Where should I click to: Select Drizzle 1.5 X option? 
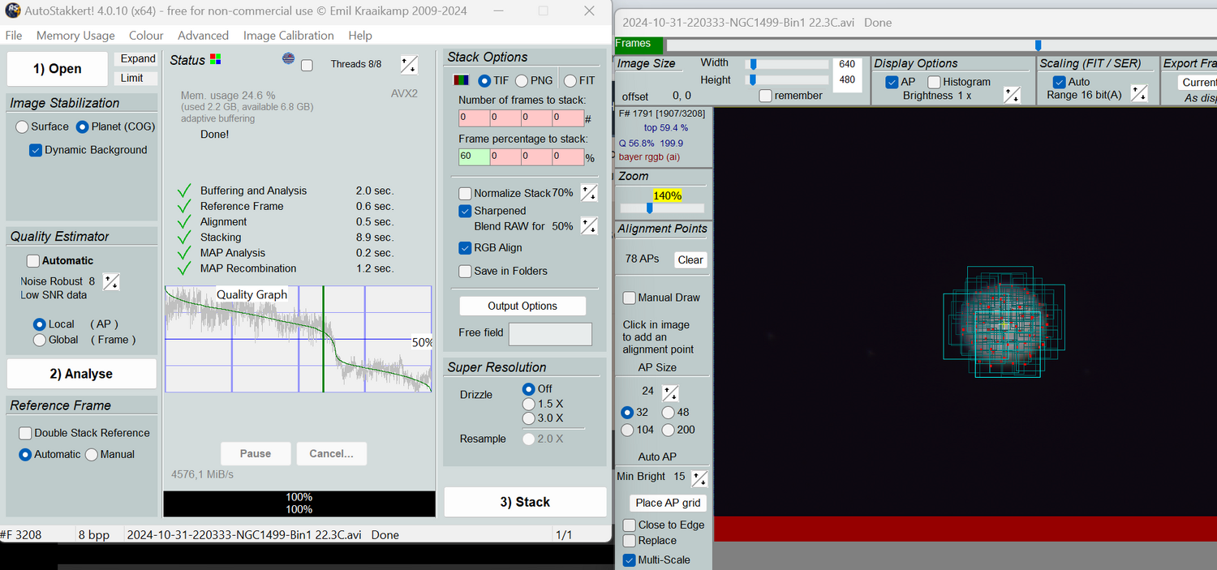coord(529,404)
